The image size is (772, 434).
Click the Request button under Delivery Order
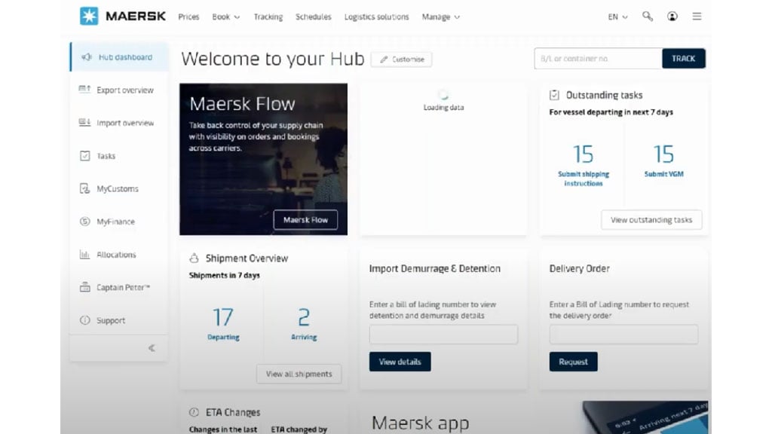click(x=573, y=362)
